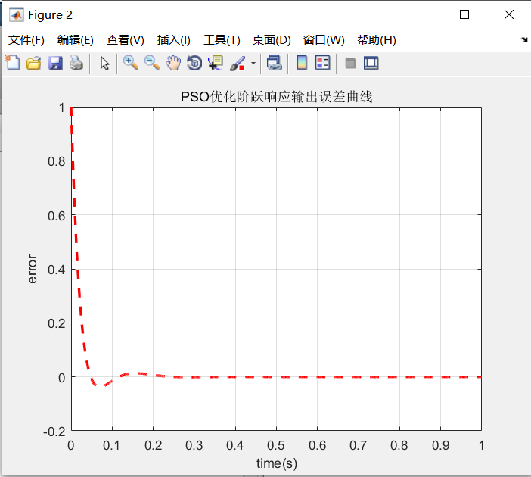The image size is (531, 477).
Task: Open the 编辑(E) menu
Action: click(75, 40)
